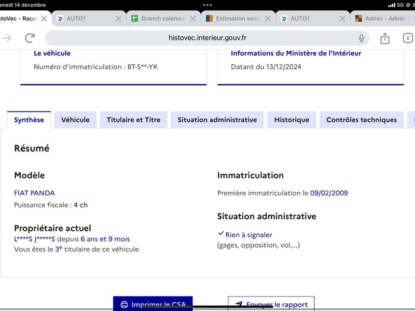
Task: Click the Informations du Ministère de l'Intérieur heading
Action: click(x=296, y=53)
